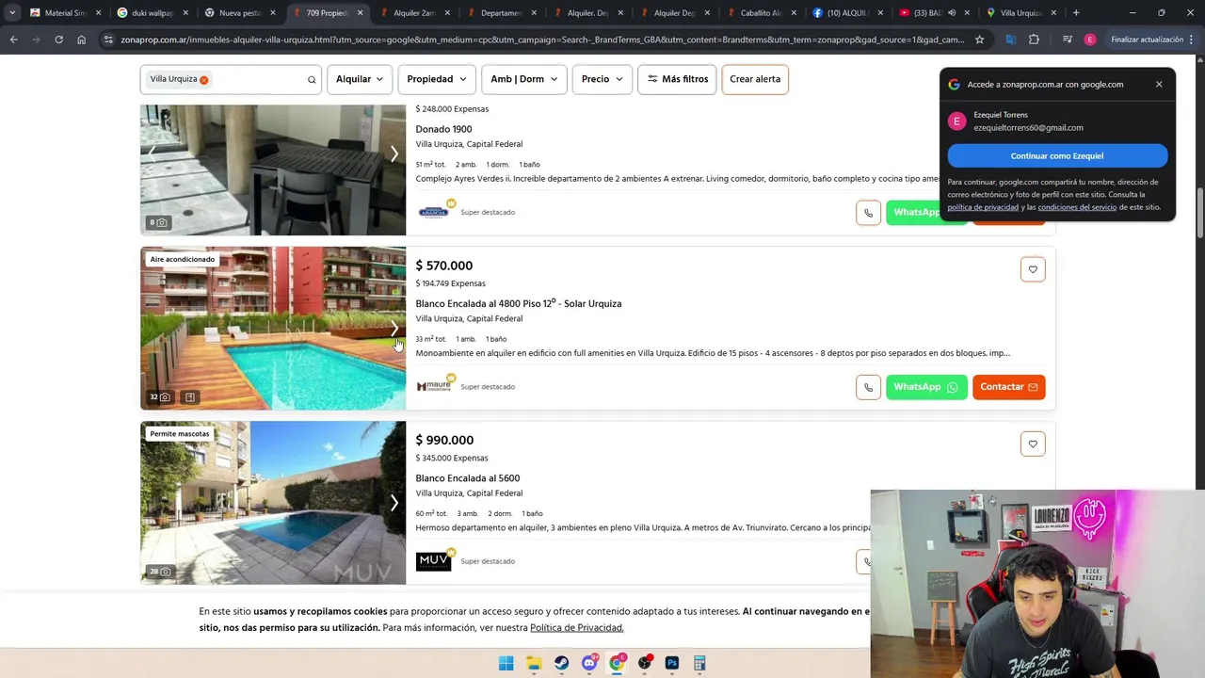Close the Google sign-in popup
Viewport: 1205px width, 678px height.
point(1159,84)
